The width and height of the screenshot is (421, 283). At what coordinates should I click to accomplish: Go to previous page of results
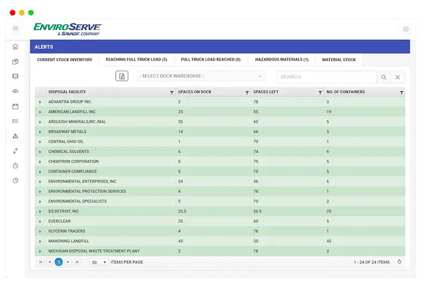pos(50,262)
